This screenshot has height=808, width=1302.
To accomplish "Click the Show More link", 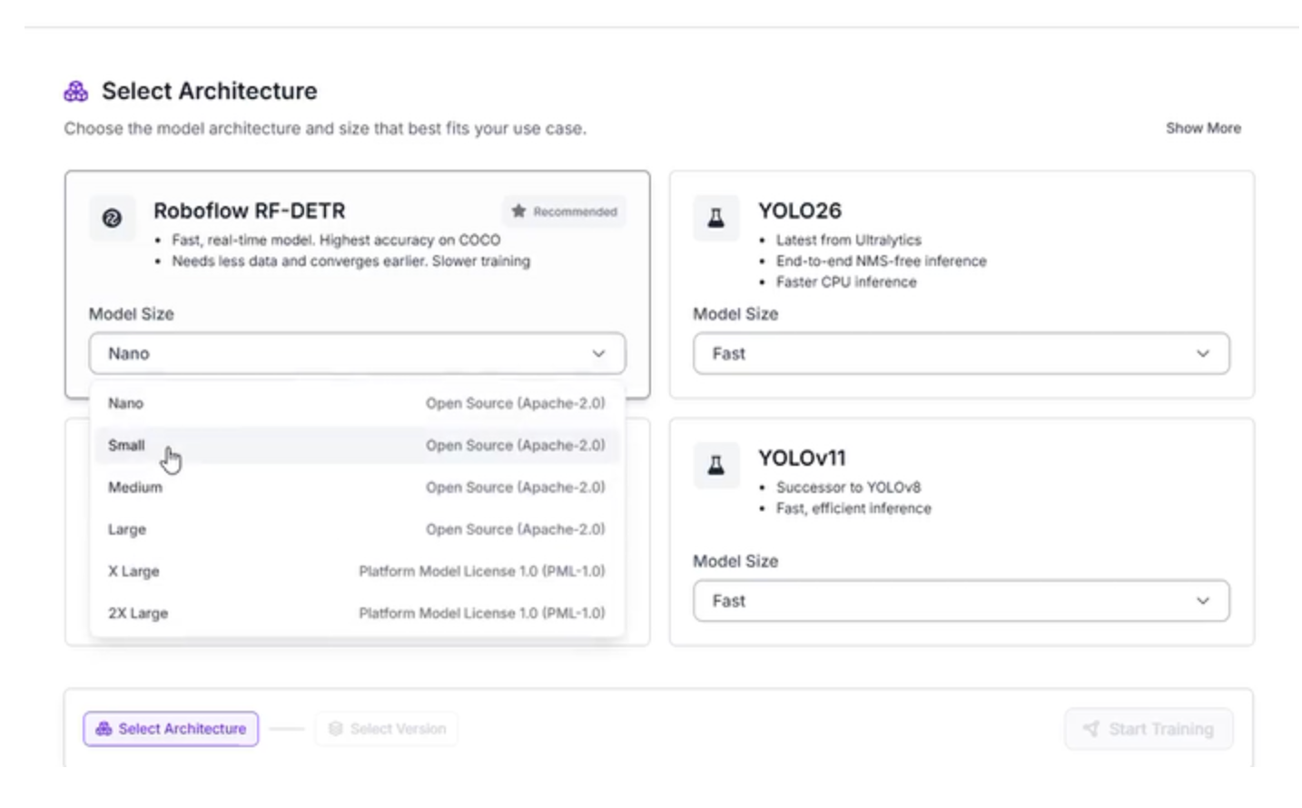I will click(1203, 128).
